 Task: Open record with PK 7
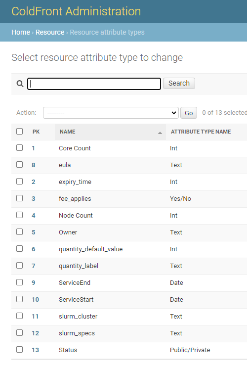pyautogui.click(x=34, y=266)
